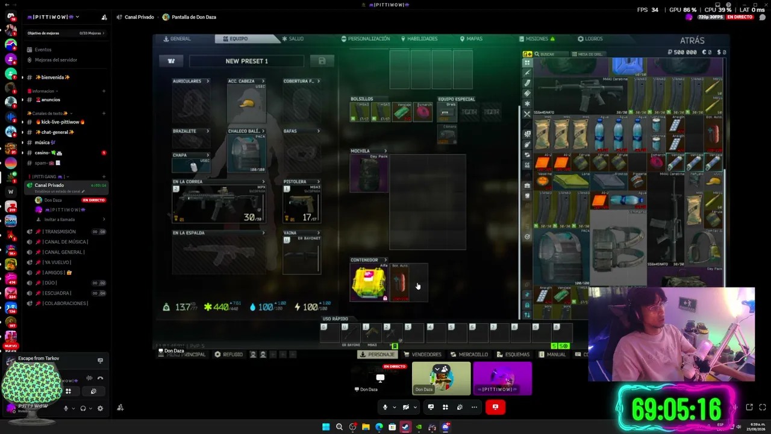Open the invite members icon beside server name

pyautogui.click(x=104, y=17)
